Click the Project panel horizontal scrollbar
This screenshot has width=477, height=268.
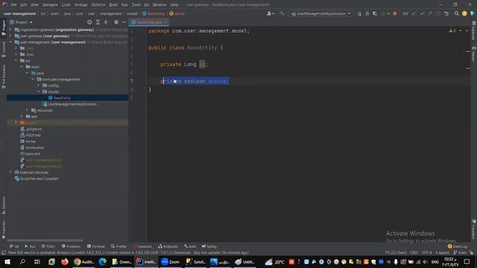[x=45, y=240]
